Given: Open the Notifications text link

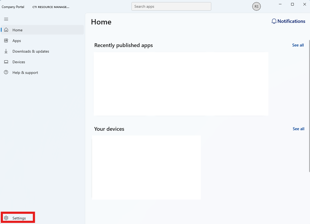Looking at the screenshot, I should tap(291, 21).
